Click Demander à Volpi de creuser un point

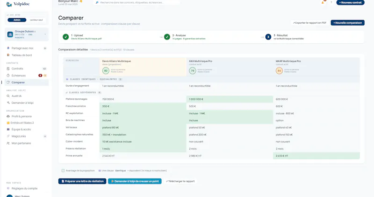pos(135,181)
